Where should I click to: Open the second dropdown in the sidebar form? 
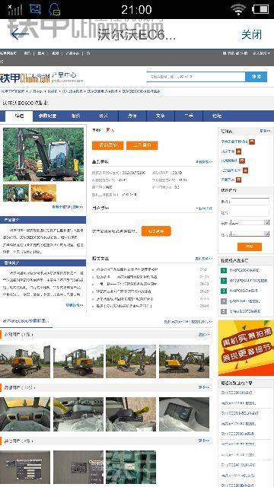[250, 234]
